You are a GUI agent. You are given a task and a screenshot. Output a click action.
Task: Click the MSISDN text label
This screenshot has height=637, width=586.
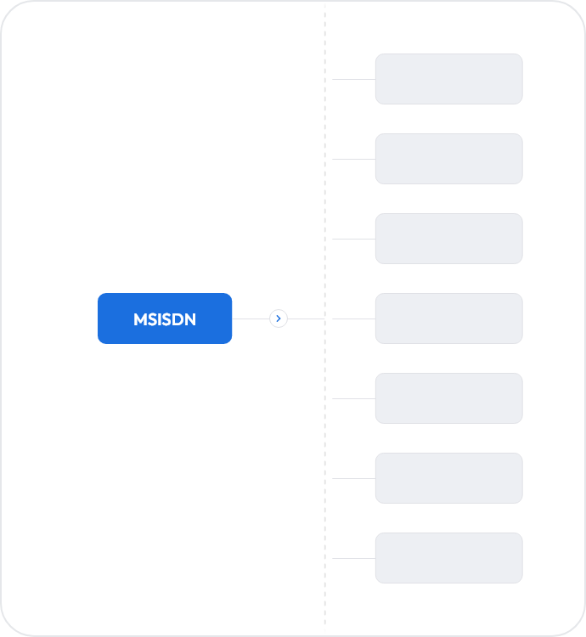[165, 319]
